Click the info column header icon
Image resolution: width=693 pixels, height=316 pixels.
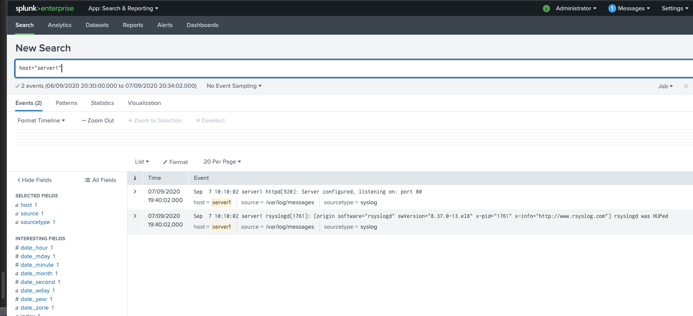(x=135, y=178)
